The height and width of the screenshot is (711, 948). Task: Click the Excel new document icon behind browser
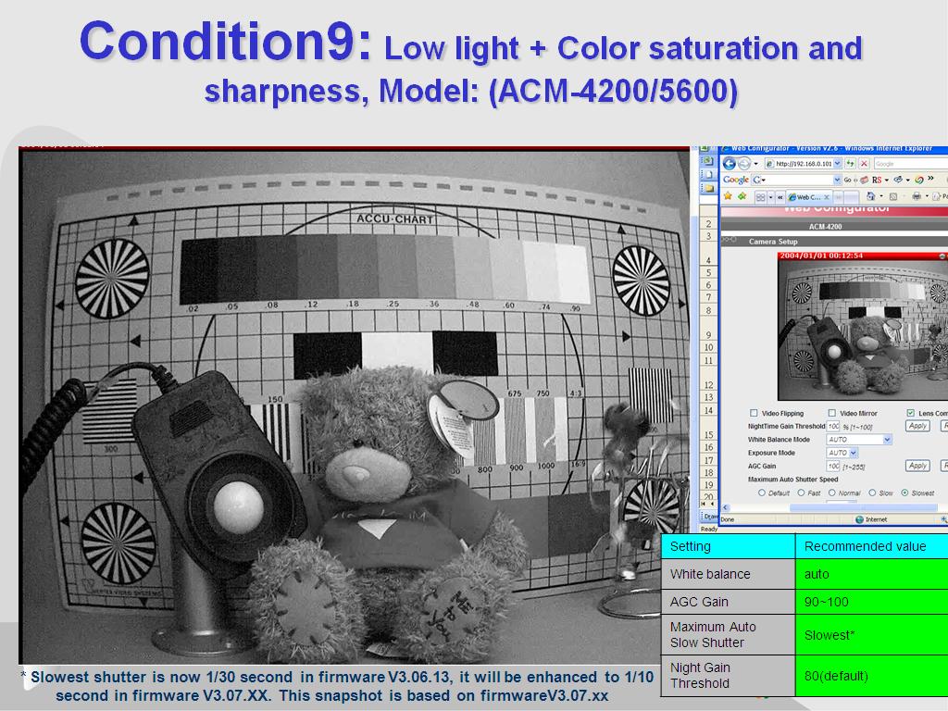tap(708, 175)
